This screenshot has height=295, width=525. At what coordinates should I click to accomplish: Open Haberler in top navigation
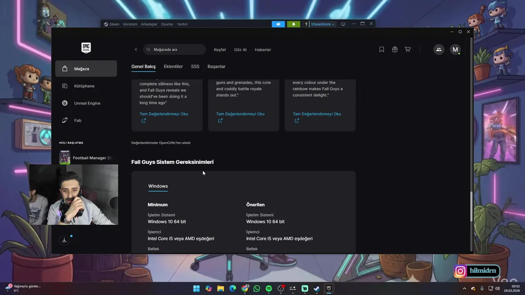point(263,50)
